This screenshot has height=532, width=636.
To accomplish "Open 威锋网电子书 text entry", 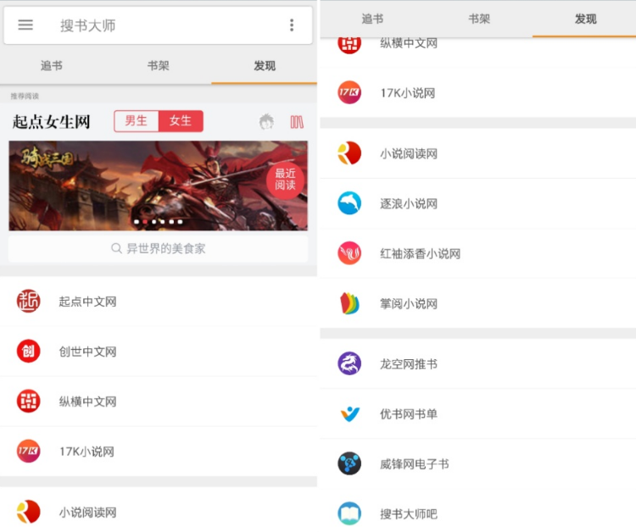I will [x=414, y=464].
